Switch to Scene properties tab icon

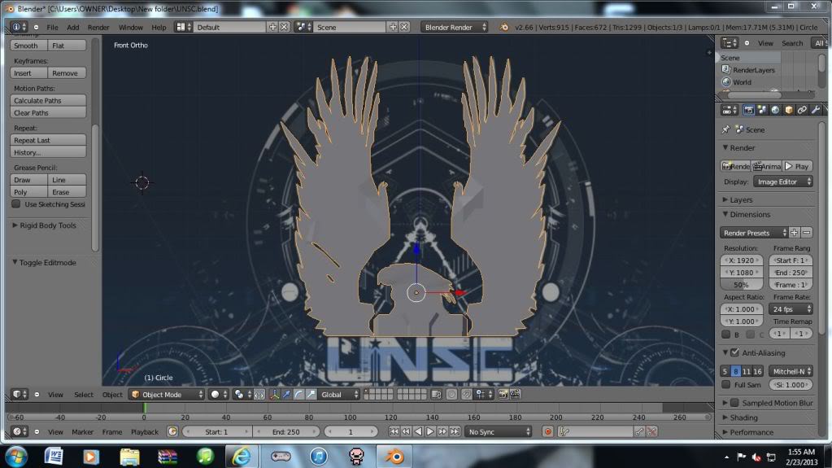click(x=762, y=110)
